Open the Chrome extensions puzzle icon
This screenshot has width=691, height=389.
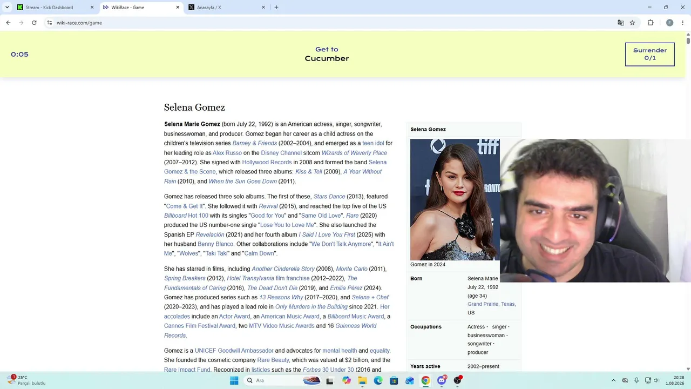pyautogui.click(x=651, y=23)
